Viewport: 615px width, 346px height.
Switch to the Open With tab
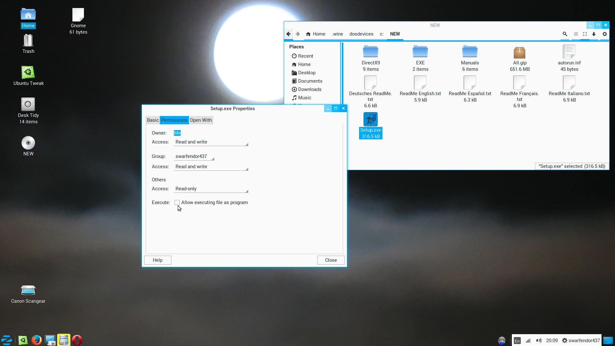(201, 120)
